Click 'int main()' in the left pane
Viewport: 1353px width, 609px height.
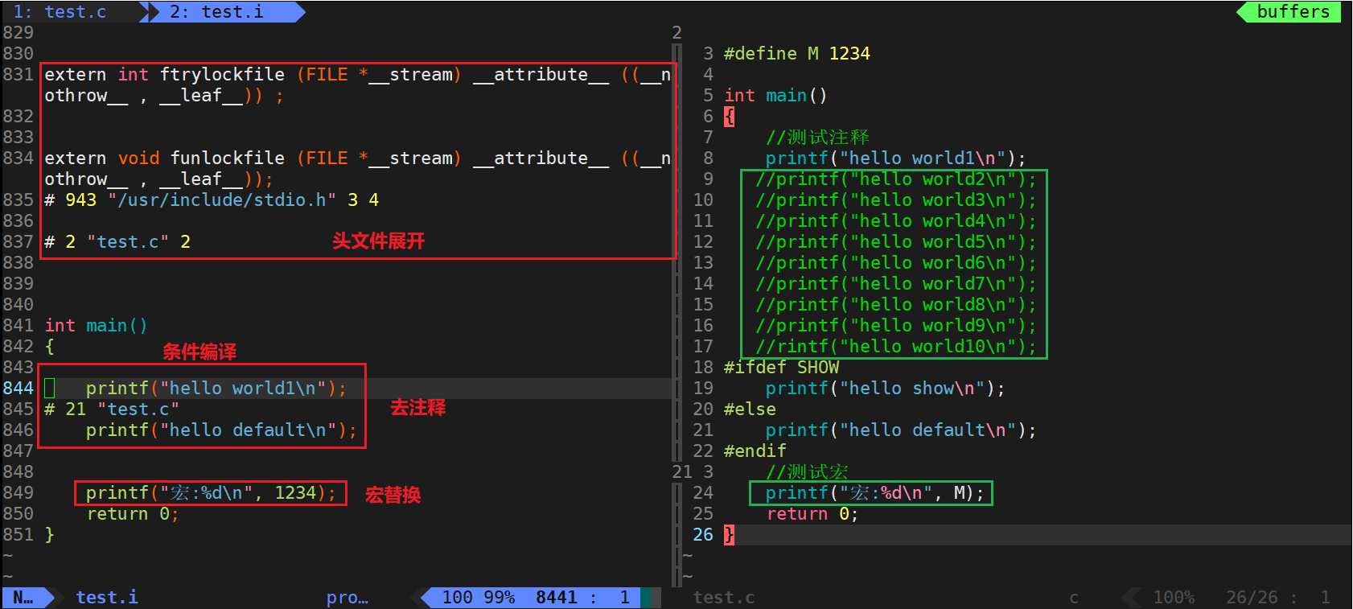pyautogui.click(x=96, y=326)
